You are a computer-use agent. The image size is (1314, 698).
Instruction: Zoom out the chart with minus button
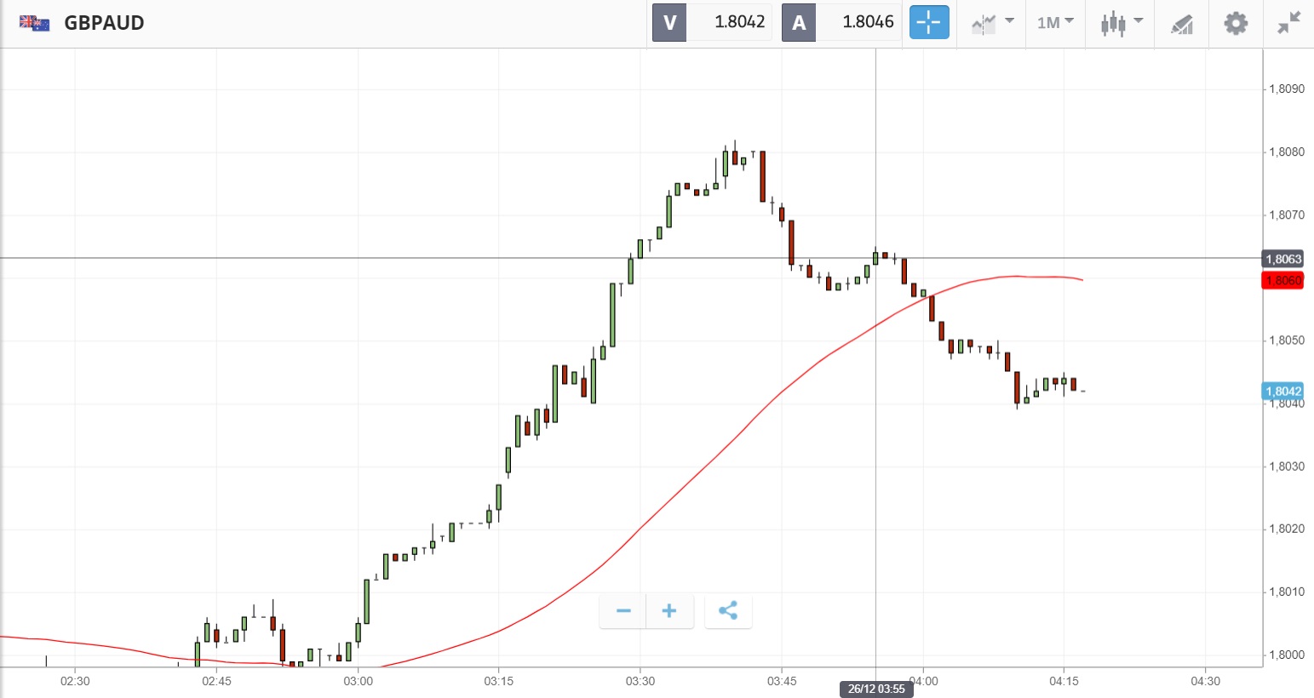pos(623,611)
